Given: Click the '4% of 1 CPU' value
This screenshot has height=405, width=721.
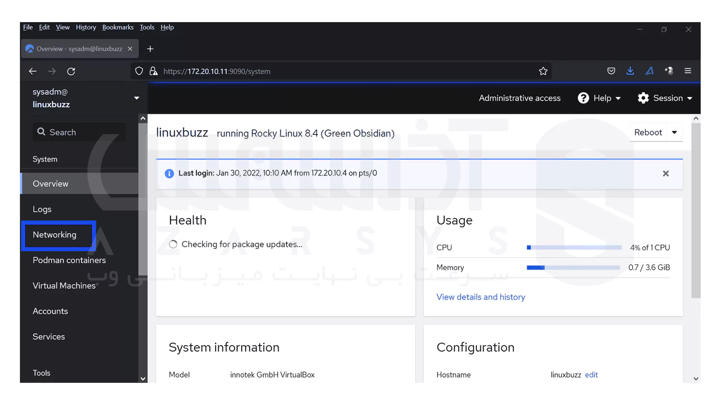Looking at the screenshot, I should click(650, 247).
